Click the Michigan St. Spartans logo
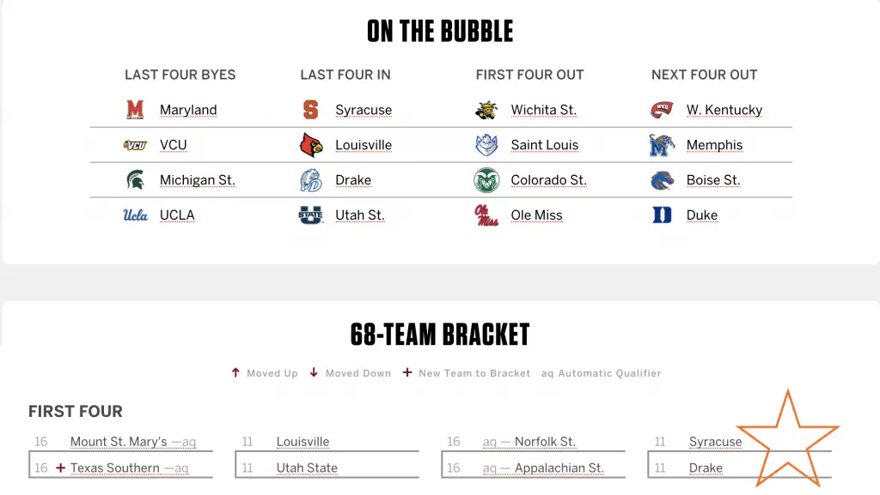Viewport: 880px width, 495px height. [x=135, y=180]
